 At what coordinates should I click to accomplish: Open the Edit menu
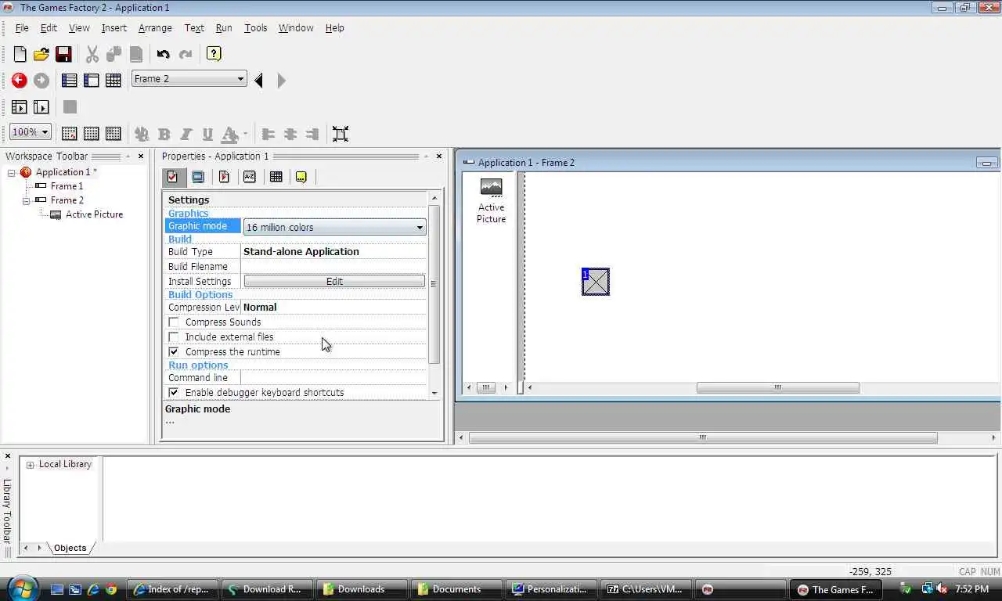(49, 28)
